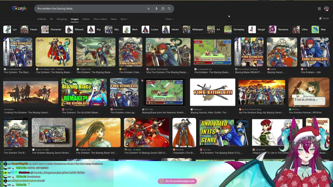Open the en.wikipedia.org Game Boy Advance cover thumbnail
This screenshot has height=187, width=333.
point(18,52)
